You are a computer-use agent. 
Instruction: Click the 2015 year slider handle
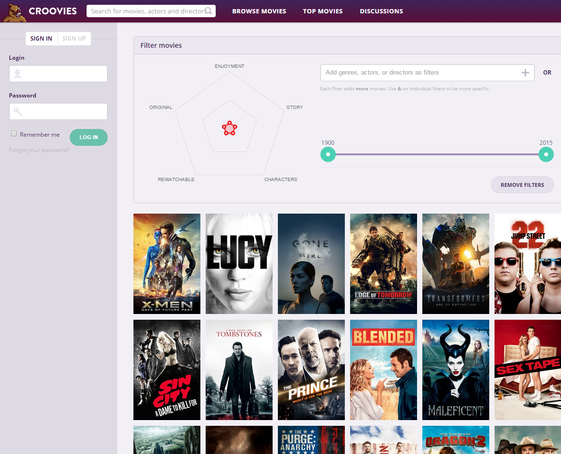click(546, 154)
